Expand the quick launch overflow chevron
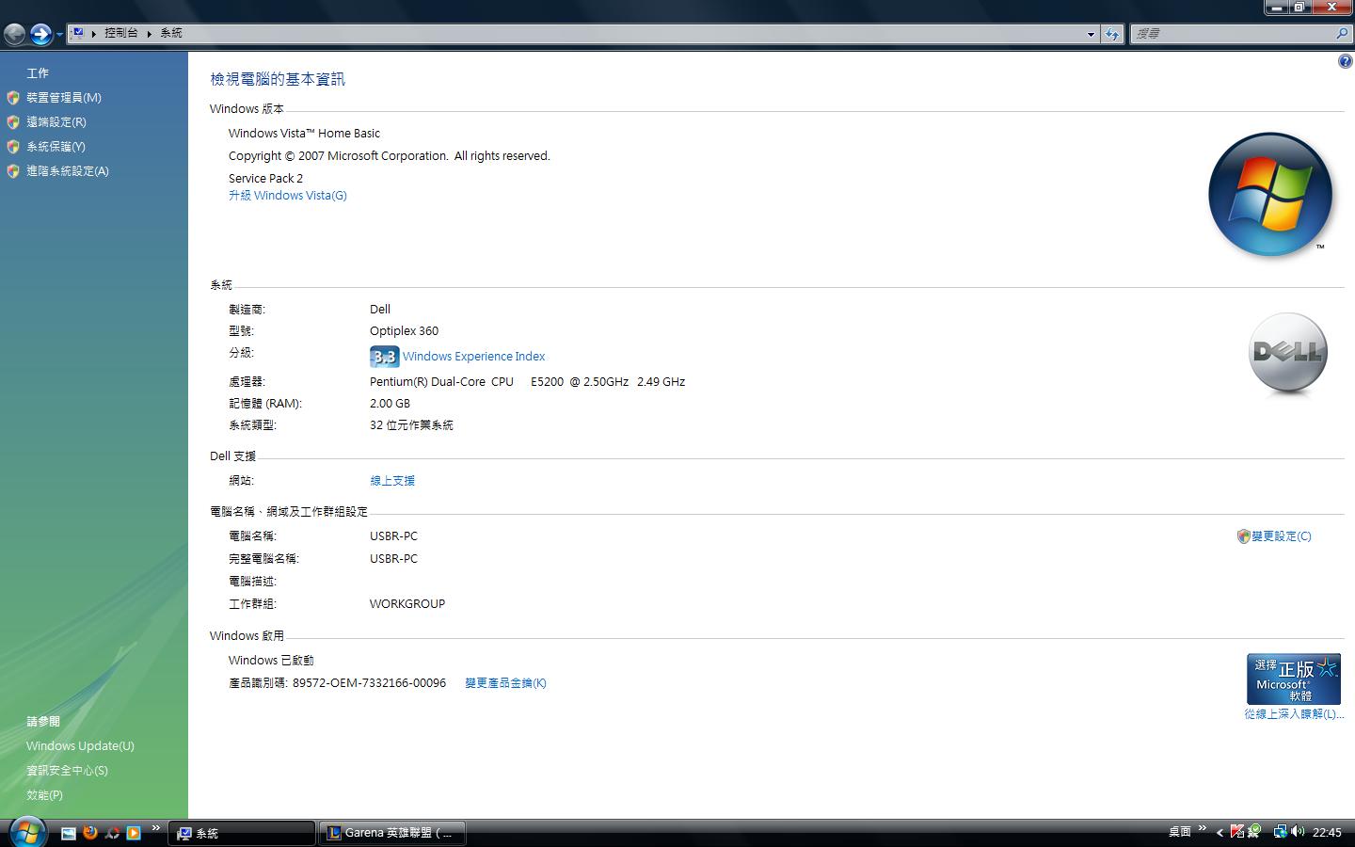The image size is (1355, 847). click(156, 829)
